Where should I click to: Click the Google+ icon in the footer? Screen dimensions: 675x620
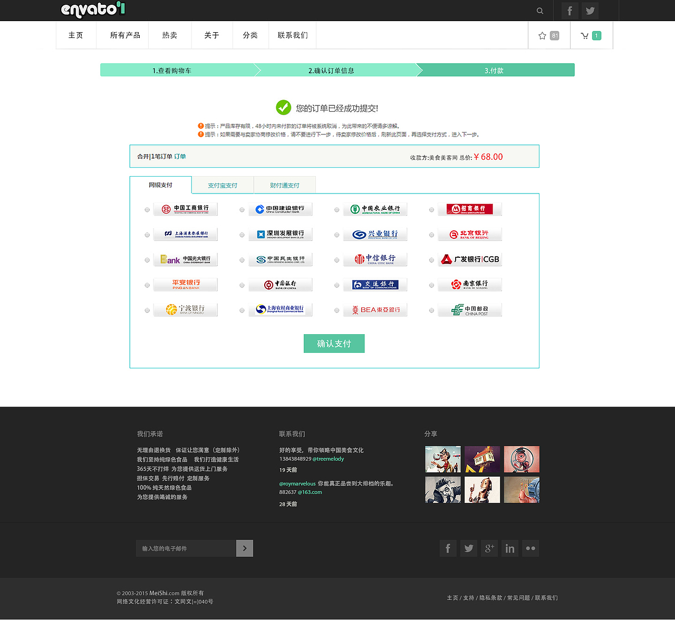pos(489,548)
